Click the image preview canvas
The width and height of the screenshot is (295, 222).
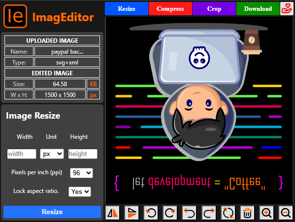199,110
